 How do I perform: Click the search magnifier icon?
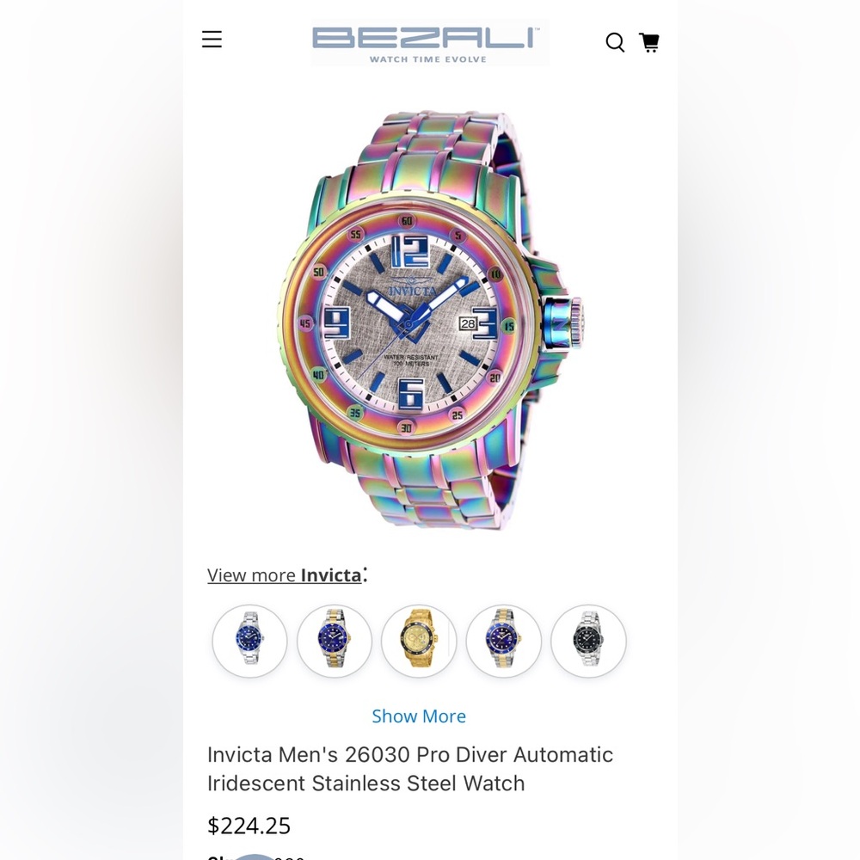pos(615,42)
